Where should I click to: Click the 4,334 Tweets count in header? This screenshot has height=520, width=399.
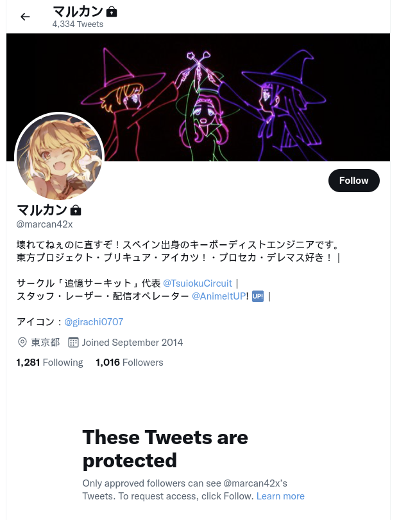pyautogui.click(x=78, y=24)
